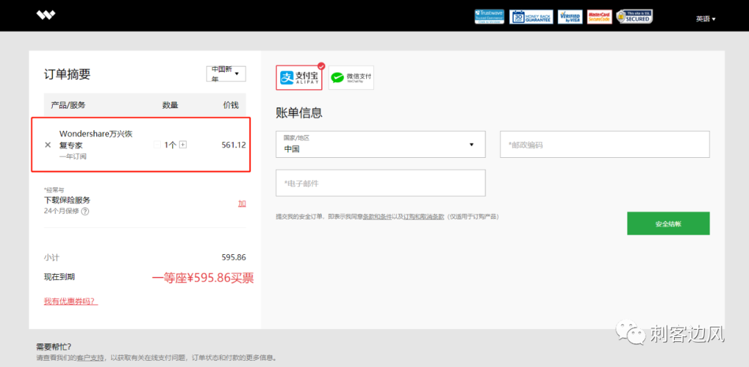Click the 小计 subtotal amount 595.86
The width and height of the screenshot is (749, 367).
click(234, 257)
